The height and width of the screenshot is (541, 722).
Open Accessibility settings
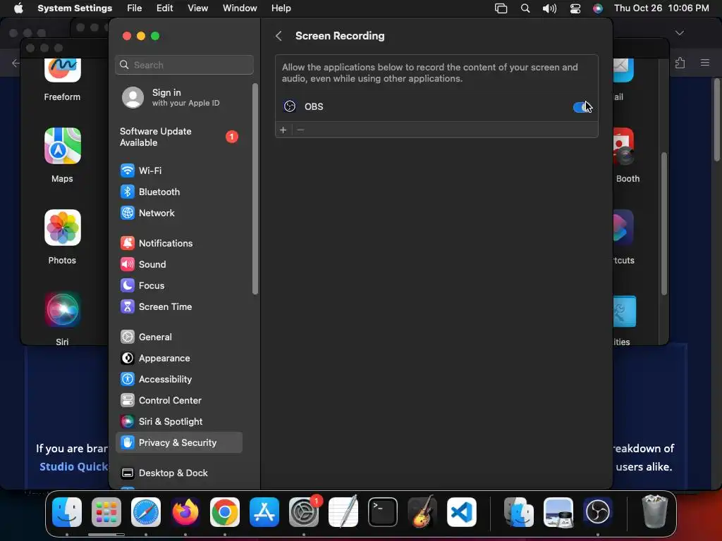(180, 380)
